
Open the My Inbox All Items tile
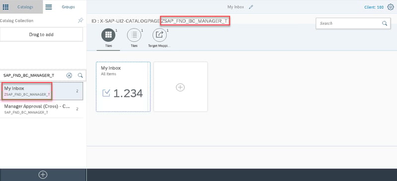[x=123, y=87]
